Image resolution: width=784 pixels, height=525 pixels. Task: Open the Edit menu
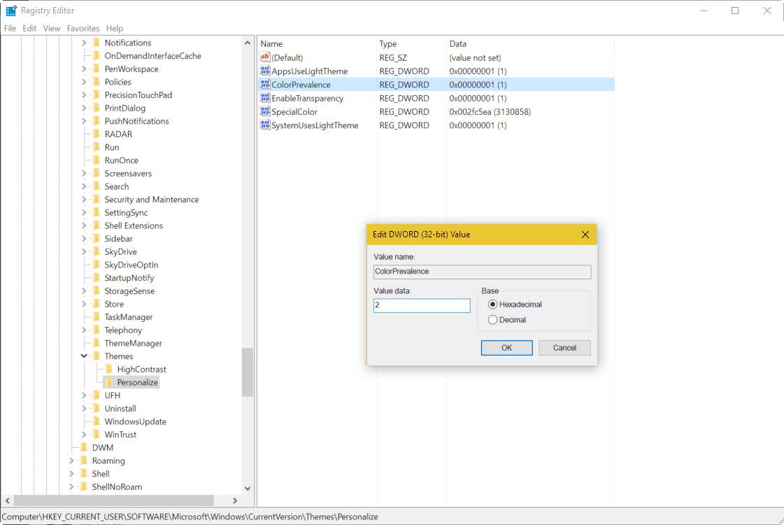tap(29, 29)
